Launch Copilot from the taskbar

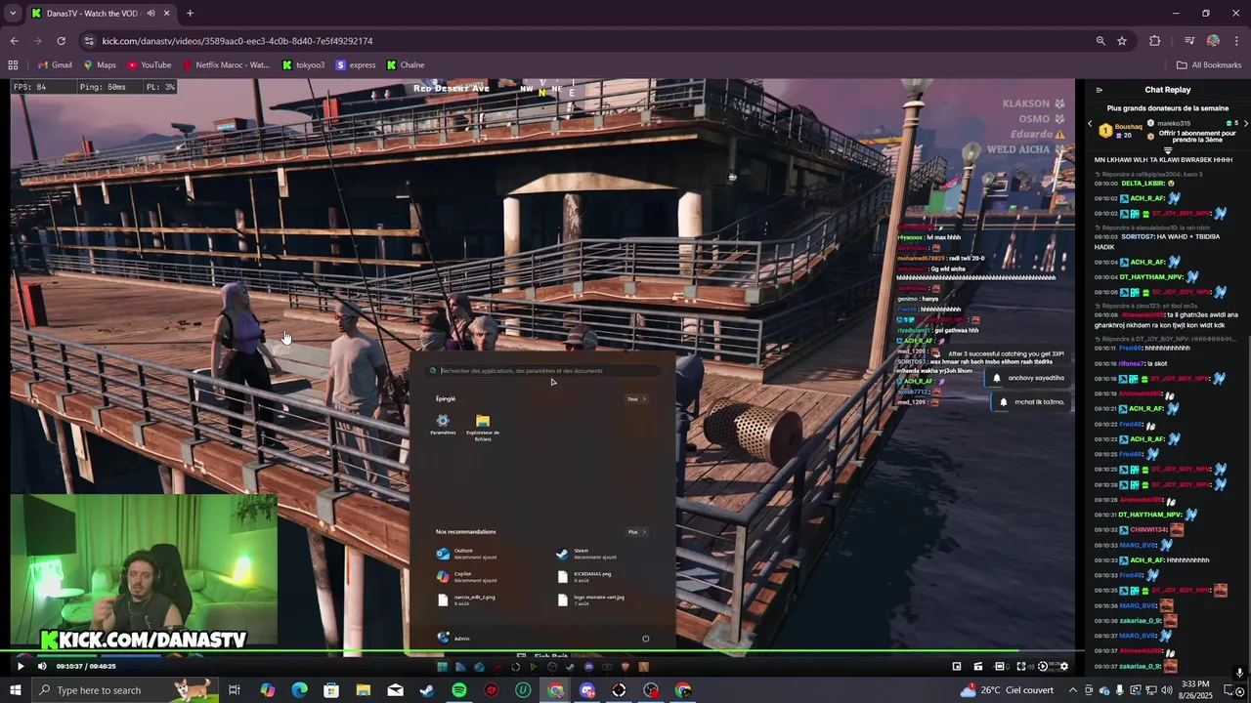tap(268, 690)
